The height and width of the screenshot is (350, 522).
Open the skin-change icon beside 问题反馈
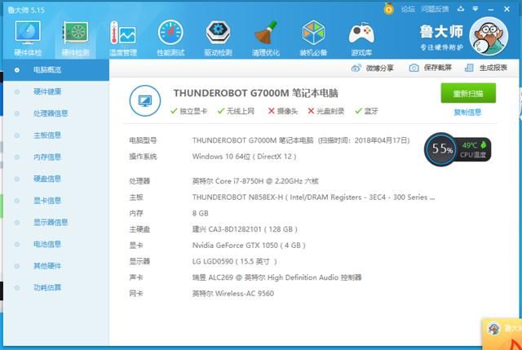461,9
